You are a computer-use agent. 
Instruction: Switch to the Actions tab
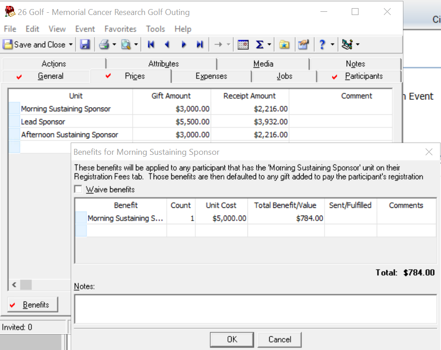click(x=54, y=64)
